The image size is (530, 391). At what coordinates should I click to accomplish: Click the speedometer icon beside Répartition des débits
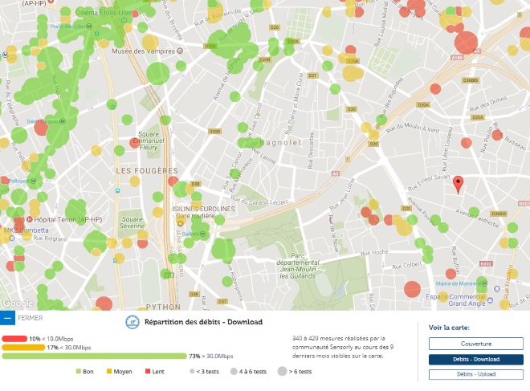click(132, 322)
